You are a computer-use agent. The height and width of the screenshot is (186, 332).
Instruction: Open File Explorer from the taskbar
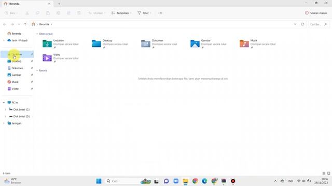(x=186, y=181)
